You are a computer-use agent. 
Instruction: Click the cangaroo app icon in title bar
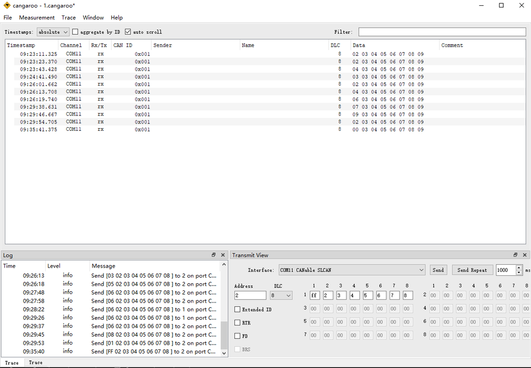click(x=7, y=5)
